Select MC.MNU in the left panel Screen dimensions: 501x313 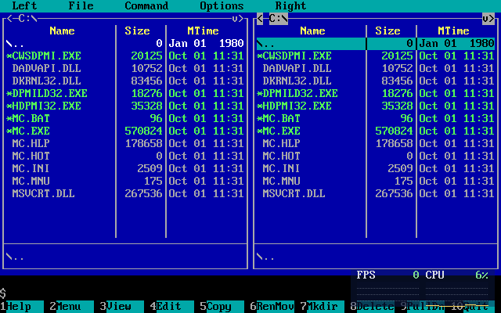(125, 181)
